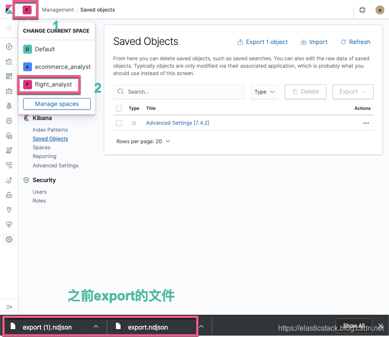The image size is (389, 337).
Task: Click the Manage spaces button
Action: 57,104
